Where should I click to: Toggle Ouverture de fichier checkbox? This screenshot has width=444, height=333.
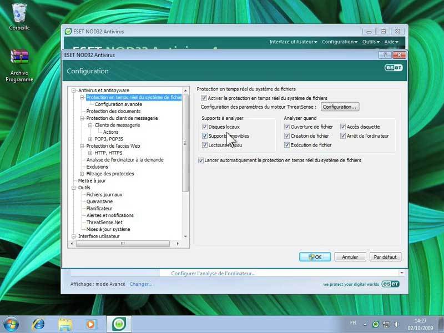(287, 127)
